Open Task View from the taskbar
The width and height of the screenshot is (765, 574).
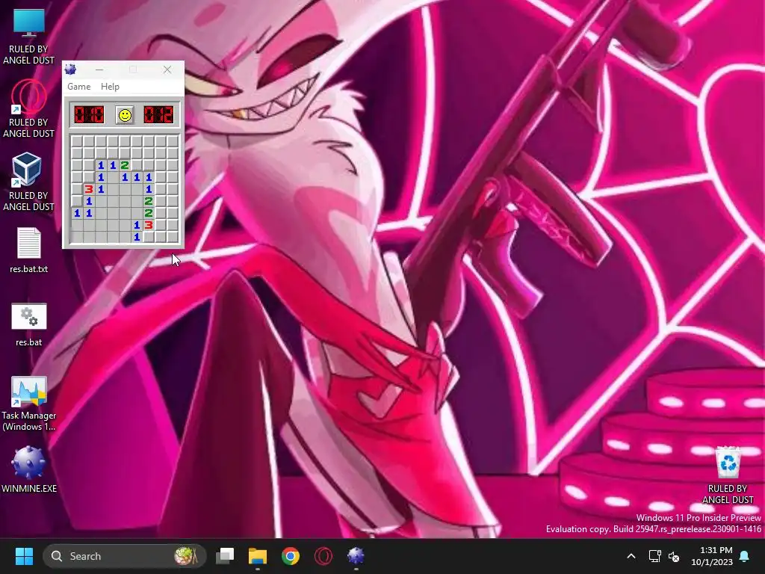point(225,556)
